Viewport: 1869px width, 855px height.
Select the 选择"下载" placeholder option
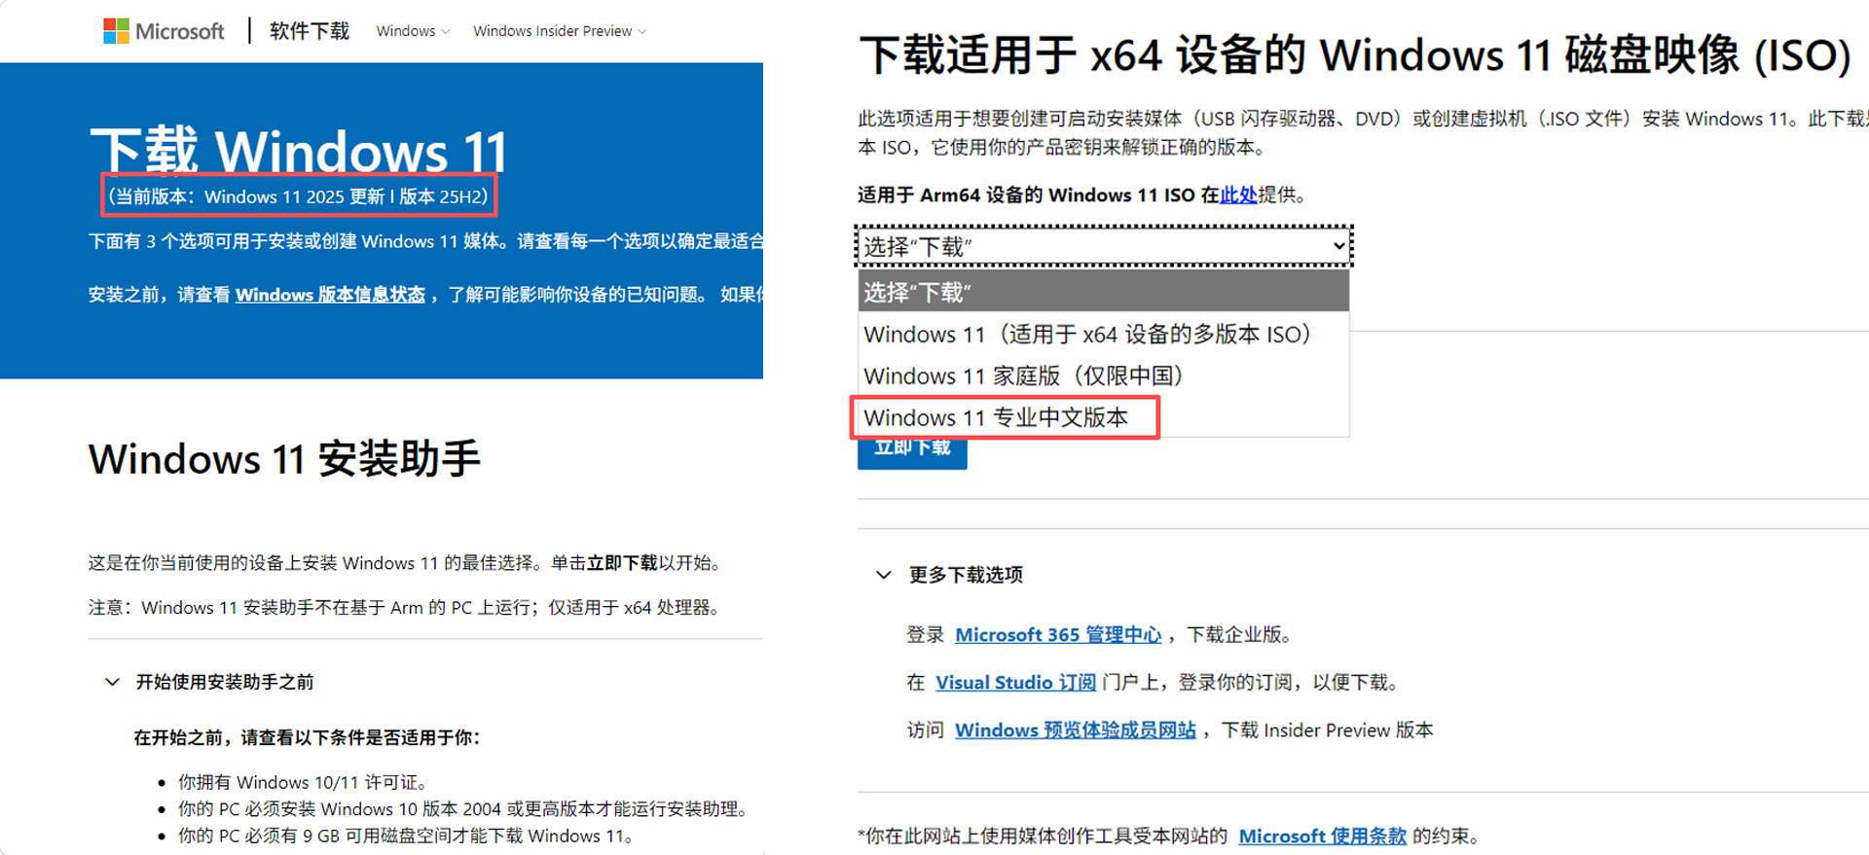(1104, 292)
